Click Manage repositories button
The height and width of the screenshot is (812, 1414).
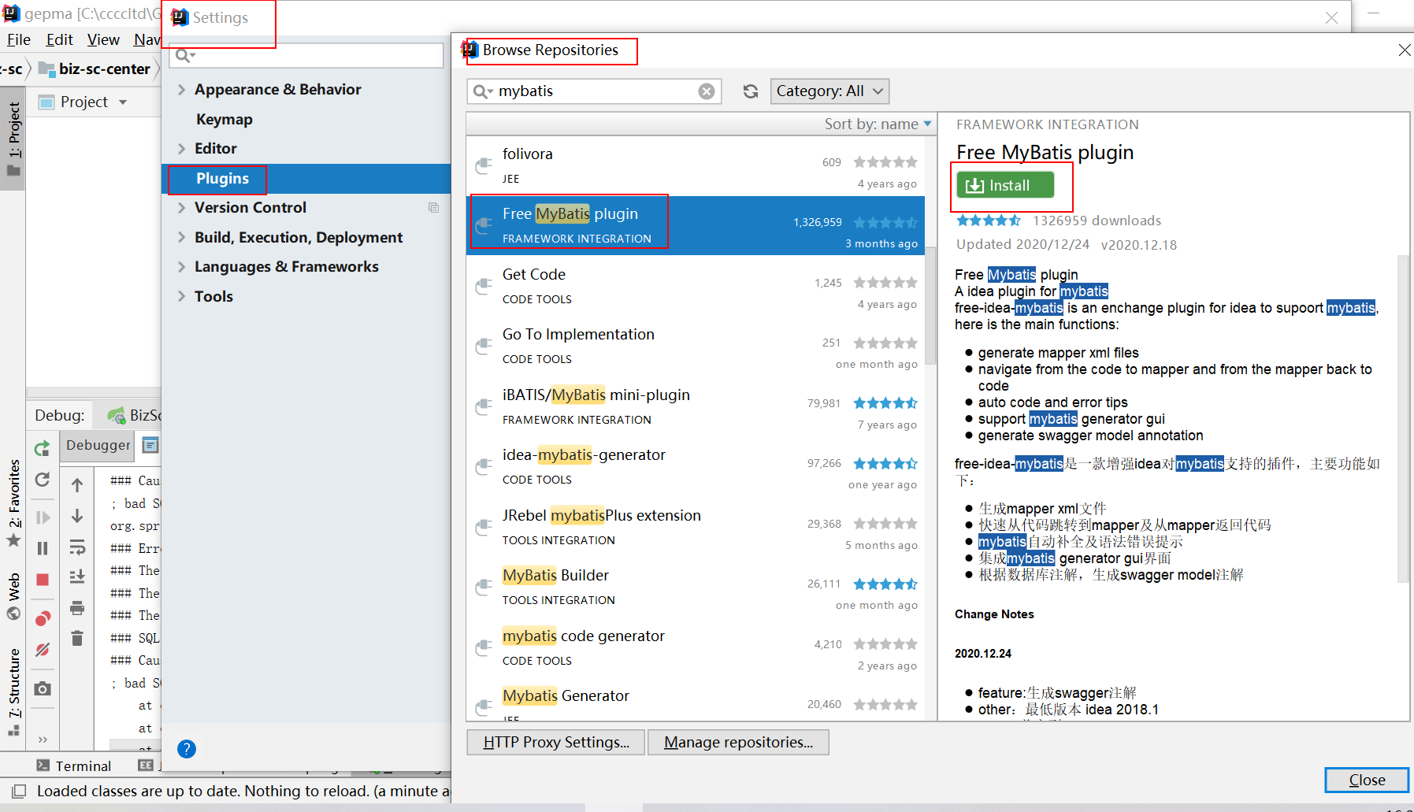(738, 742)
